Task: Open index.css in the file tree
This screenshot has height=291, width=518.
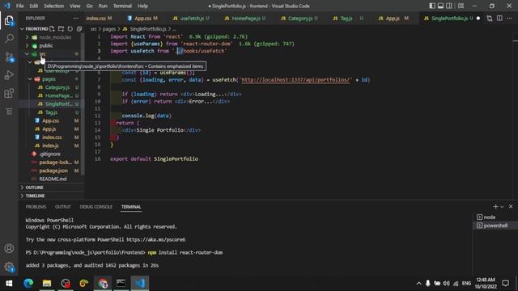Action: [x=52, y=137]
